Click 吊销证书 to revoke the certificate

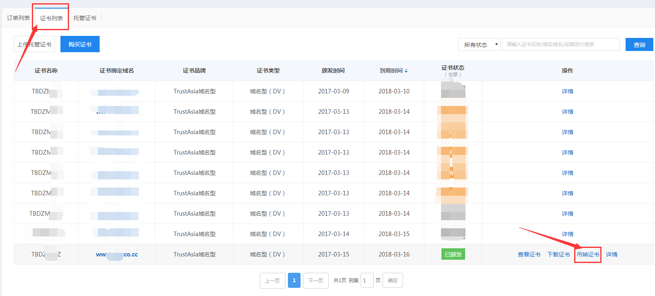pos(588,254)
